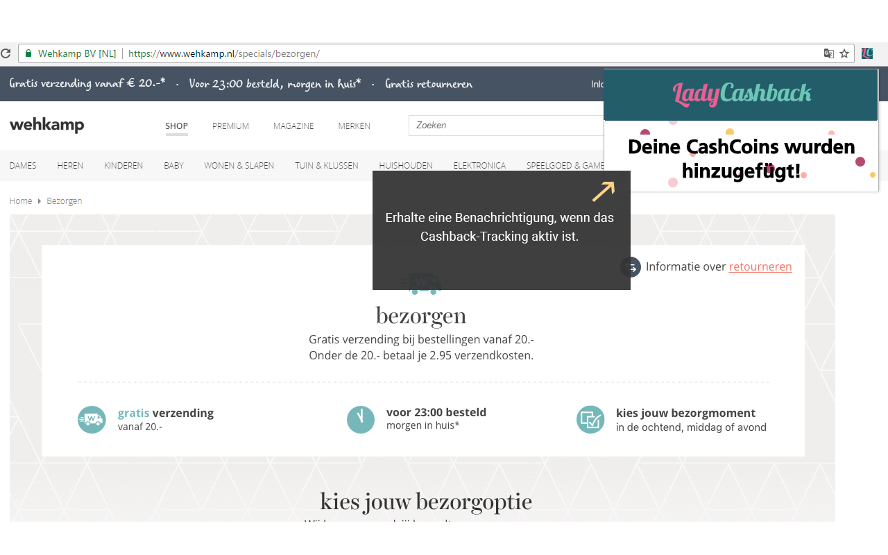Click the 'bezorgen' page heading
The image size is (888, 555).
421,316
